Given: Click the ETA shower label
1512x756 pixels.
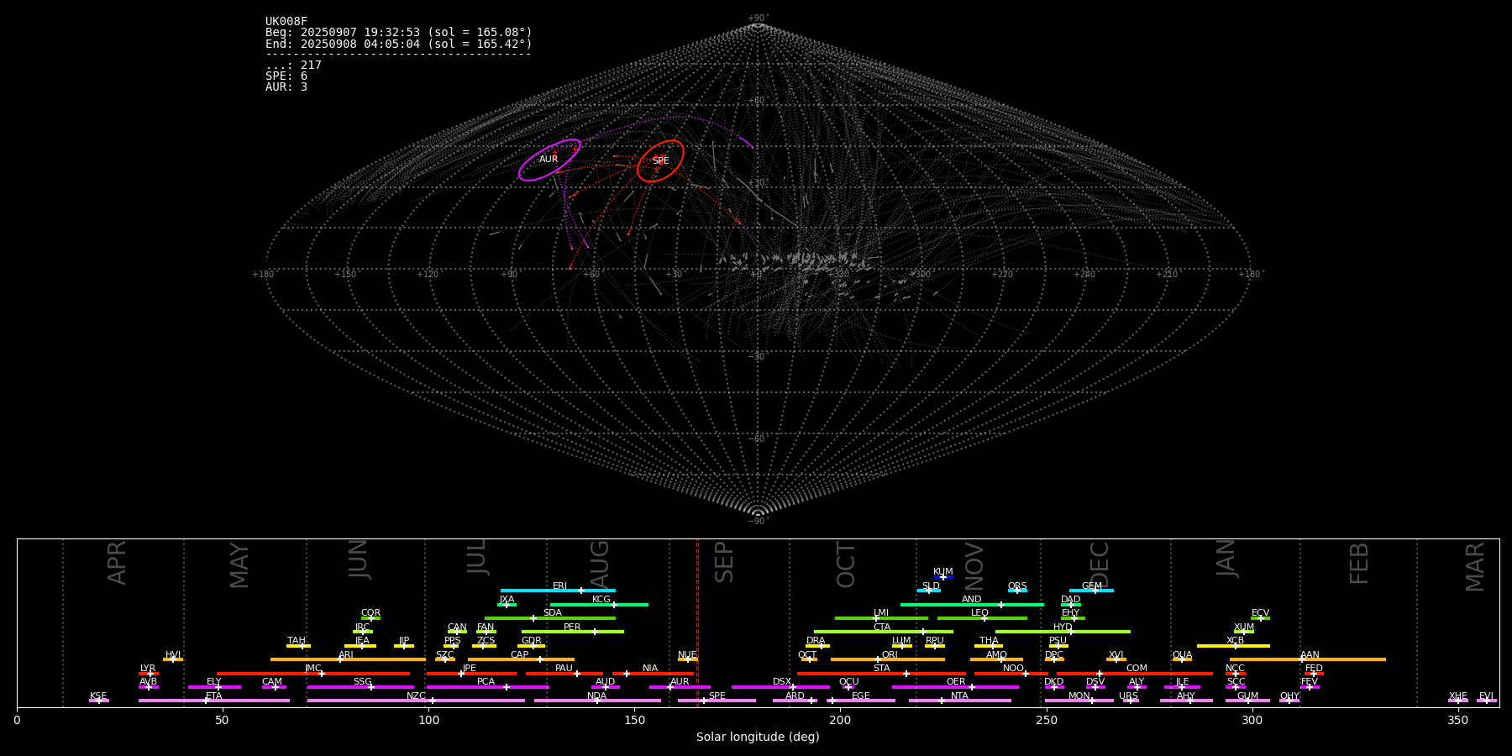Looking at the screenshot, I should click(214, 696).
